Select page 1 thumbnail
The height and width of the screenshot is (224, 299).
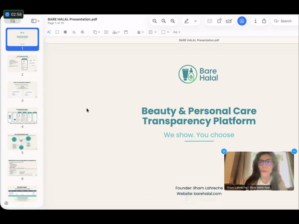click(22, 38)
